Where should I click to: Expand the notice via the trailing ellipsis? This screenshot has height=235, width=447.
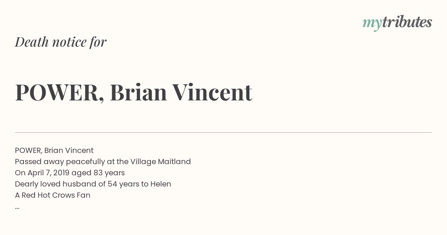(17, 208)
